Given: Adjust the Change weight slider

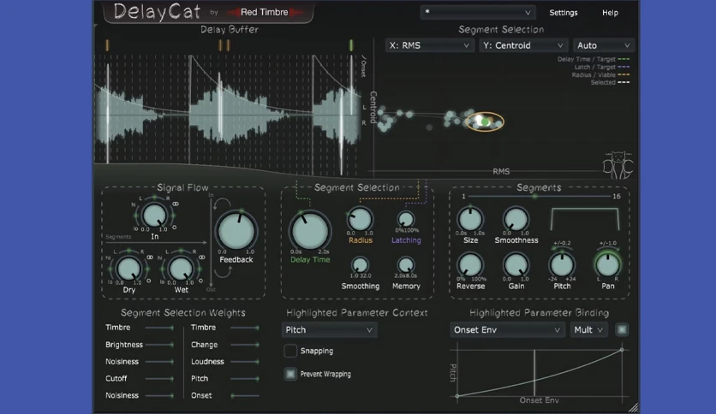Looking at the screenshot, I should (244, 345).
